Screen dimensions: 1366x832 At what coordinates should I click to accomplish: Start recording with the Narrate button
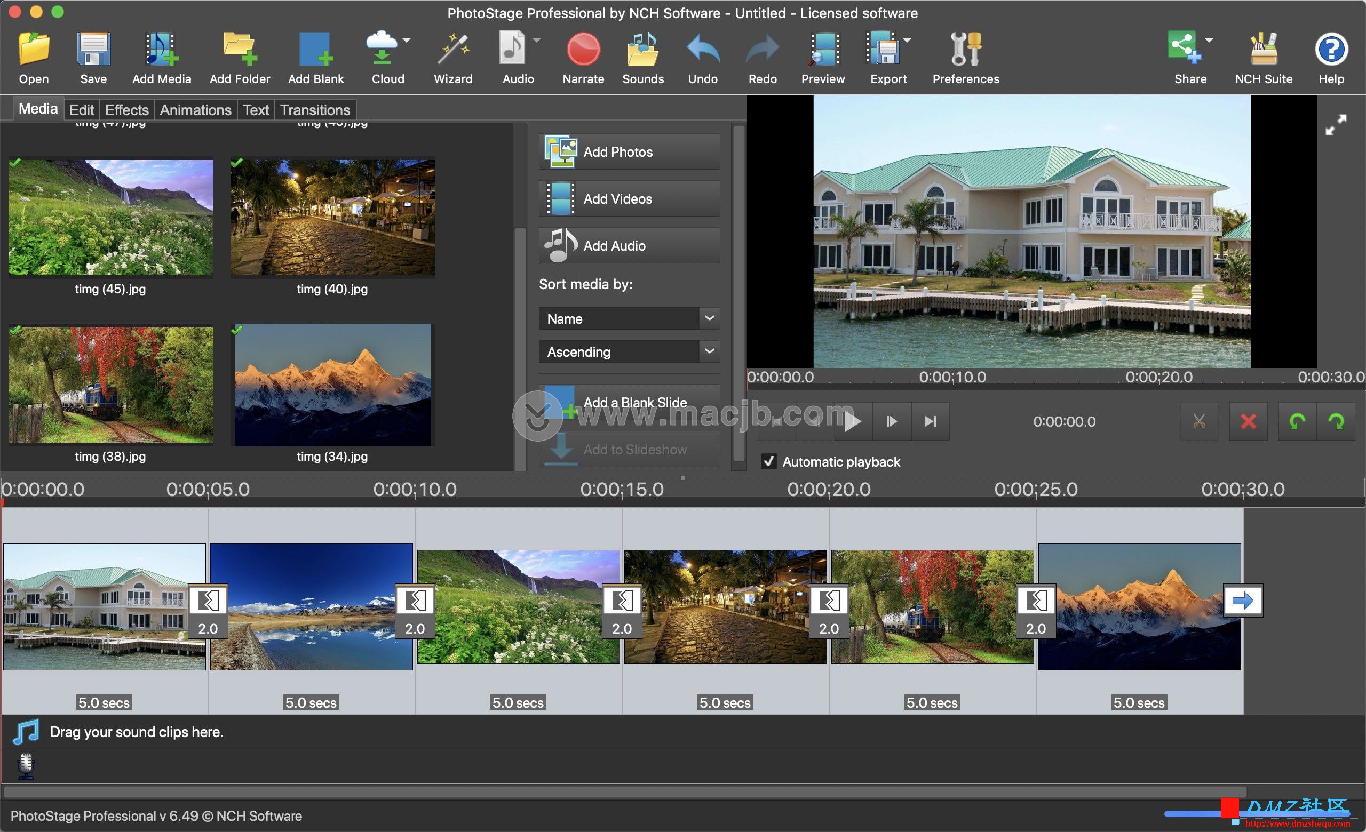(x=583, y=49)
